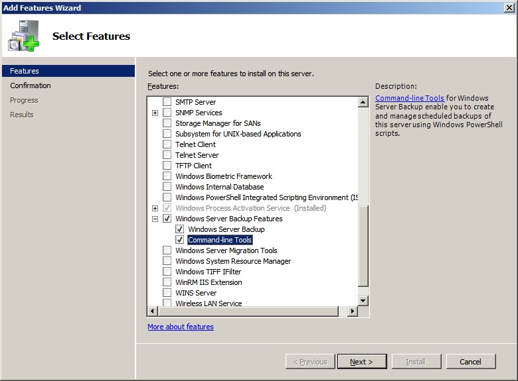Select the Telnet Server row text
This screenshot has height=381, width=518.
(x=197, y=155)
